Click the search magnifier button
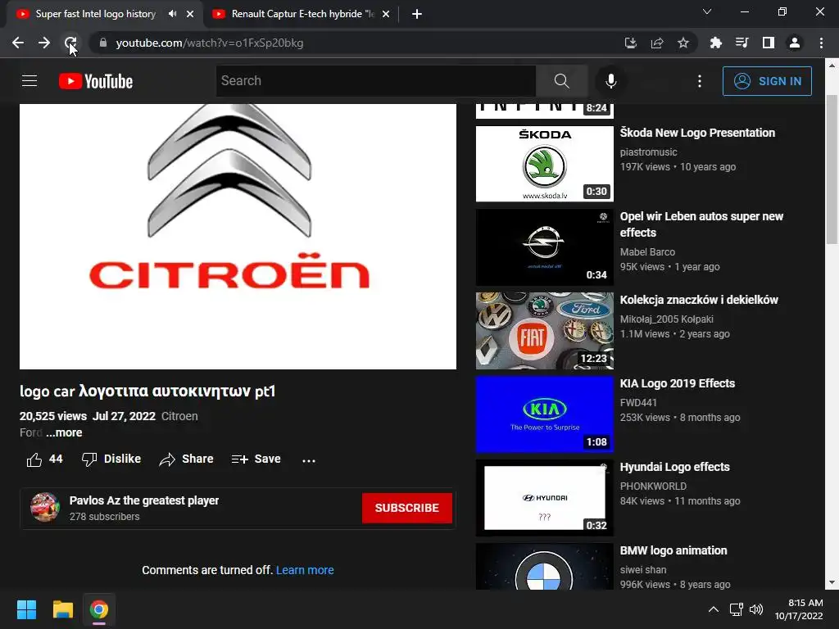The height and width of the screenshot is (629, 839). (561, 81)
